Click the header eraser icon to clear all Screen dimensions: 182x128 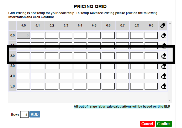(x=163, y=26)
